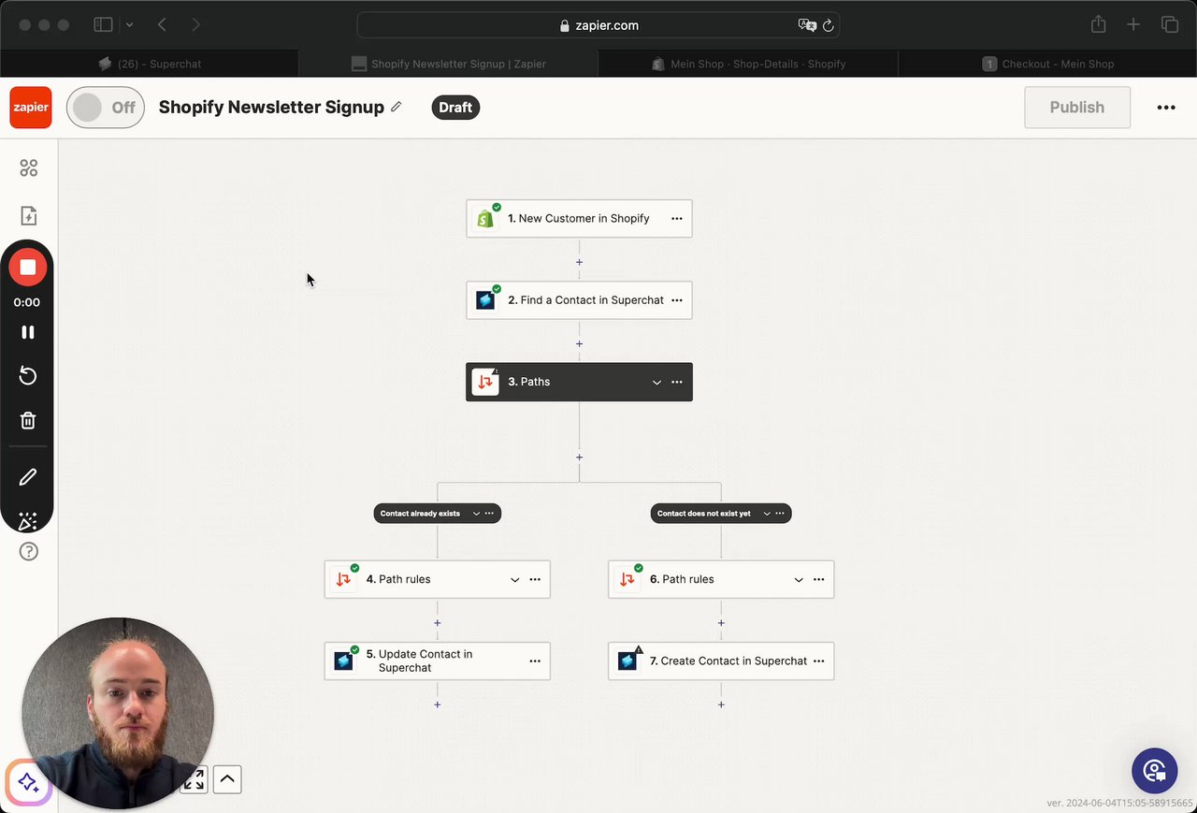Open options for Update Contact in Superchat

[x=535, y=661]
